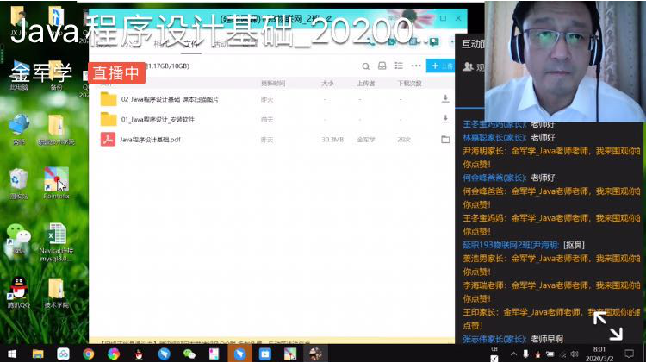Click the search icon in file toolbar
This screenshot has width=646, height=363.
pos(366,66)
